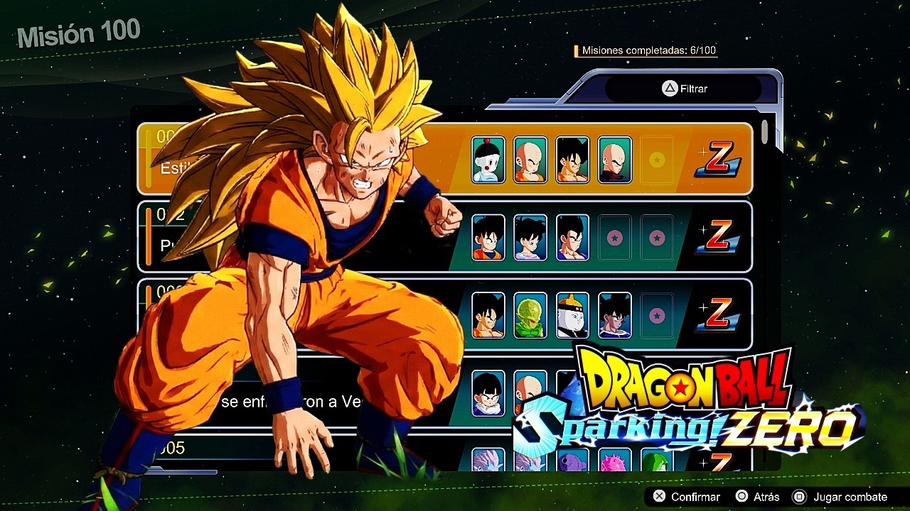Viewport: 910px width, 511px height.
Task: Click green-haired Zarbon portrait in bottom row
Action: (x=657, y=460)
